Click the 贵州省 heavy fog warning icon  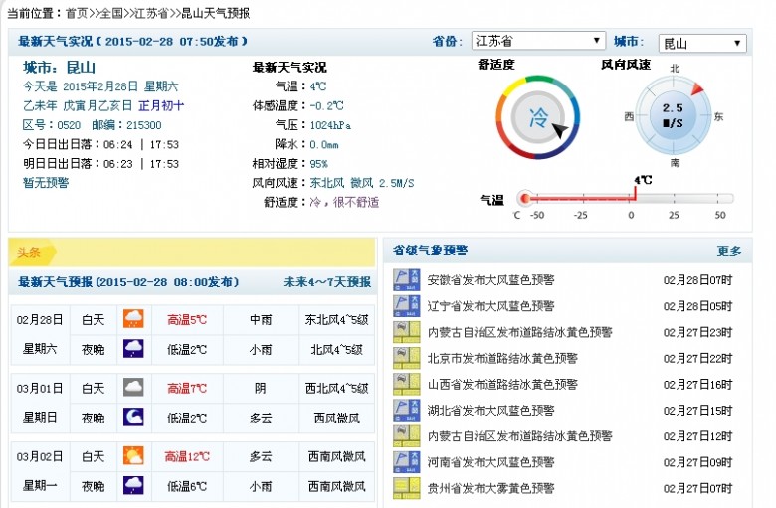(x=407, y=487)
